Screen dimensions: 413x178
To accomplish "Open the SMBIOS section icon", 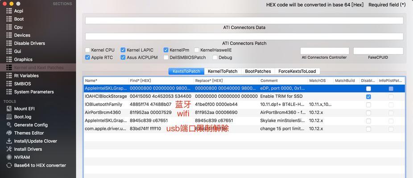I will point(9,84).
